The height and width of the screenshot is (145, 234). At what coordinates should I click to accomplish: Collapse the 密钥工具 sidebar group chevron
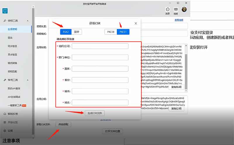[27, 21]
